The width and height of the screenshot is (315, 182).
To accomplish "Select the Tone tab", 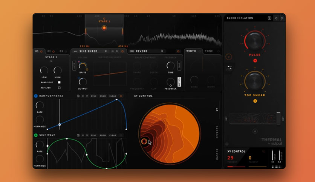I will pyautogui.click(x=209, y=51).
